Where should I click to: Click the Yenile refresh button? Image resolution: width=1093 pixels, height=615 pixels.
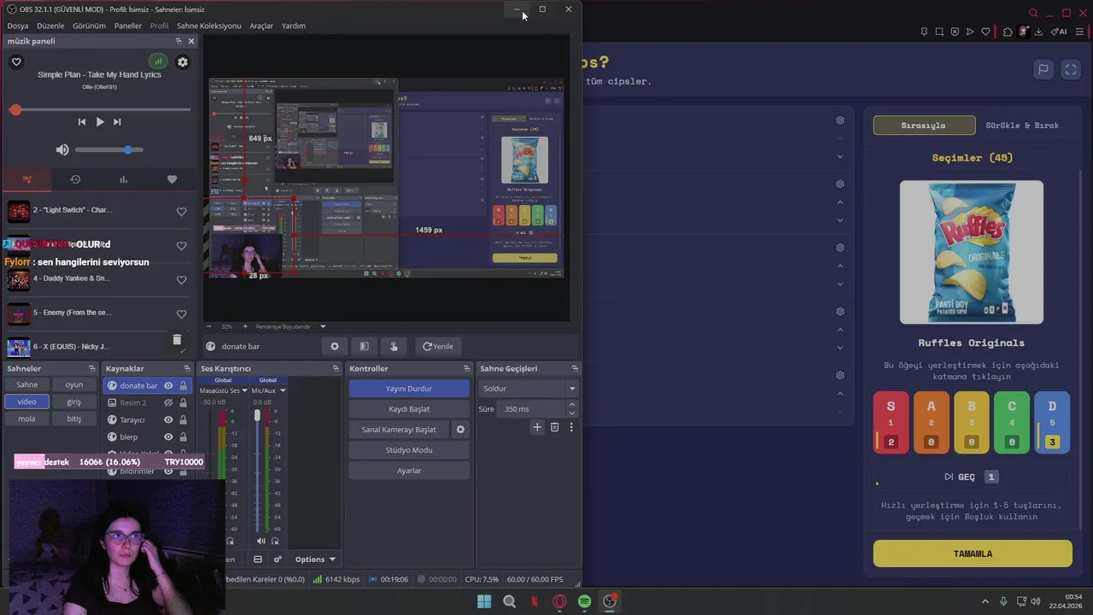pos(438,346)
